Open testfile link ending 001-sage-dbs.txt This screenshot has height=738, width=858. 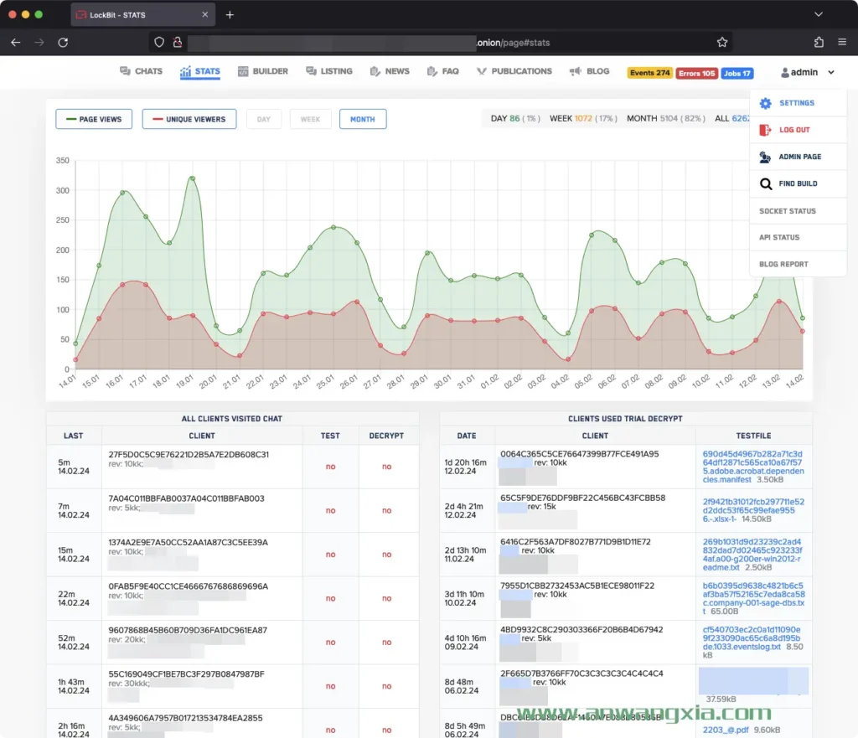point(753,598)
